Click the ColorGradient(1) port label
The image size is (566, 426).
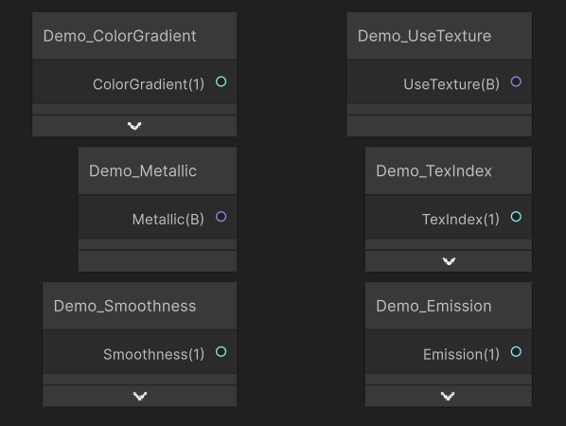149,84
